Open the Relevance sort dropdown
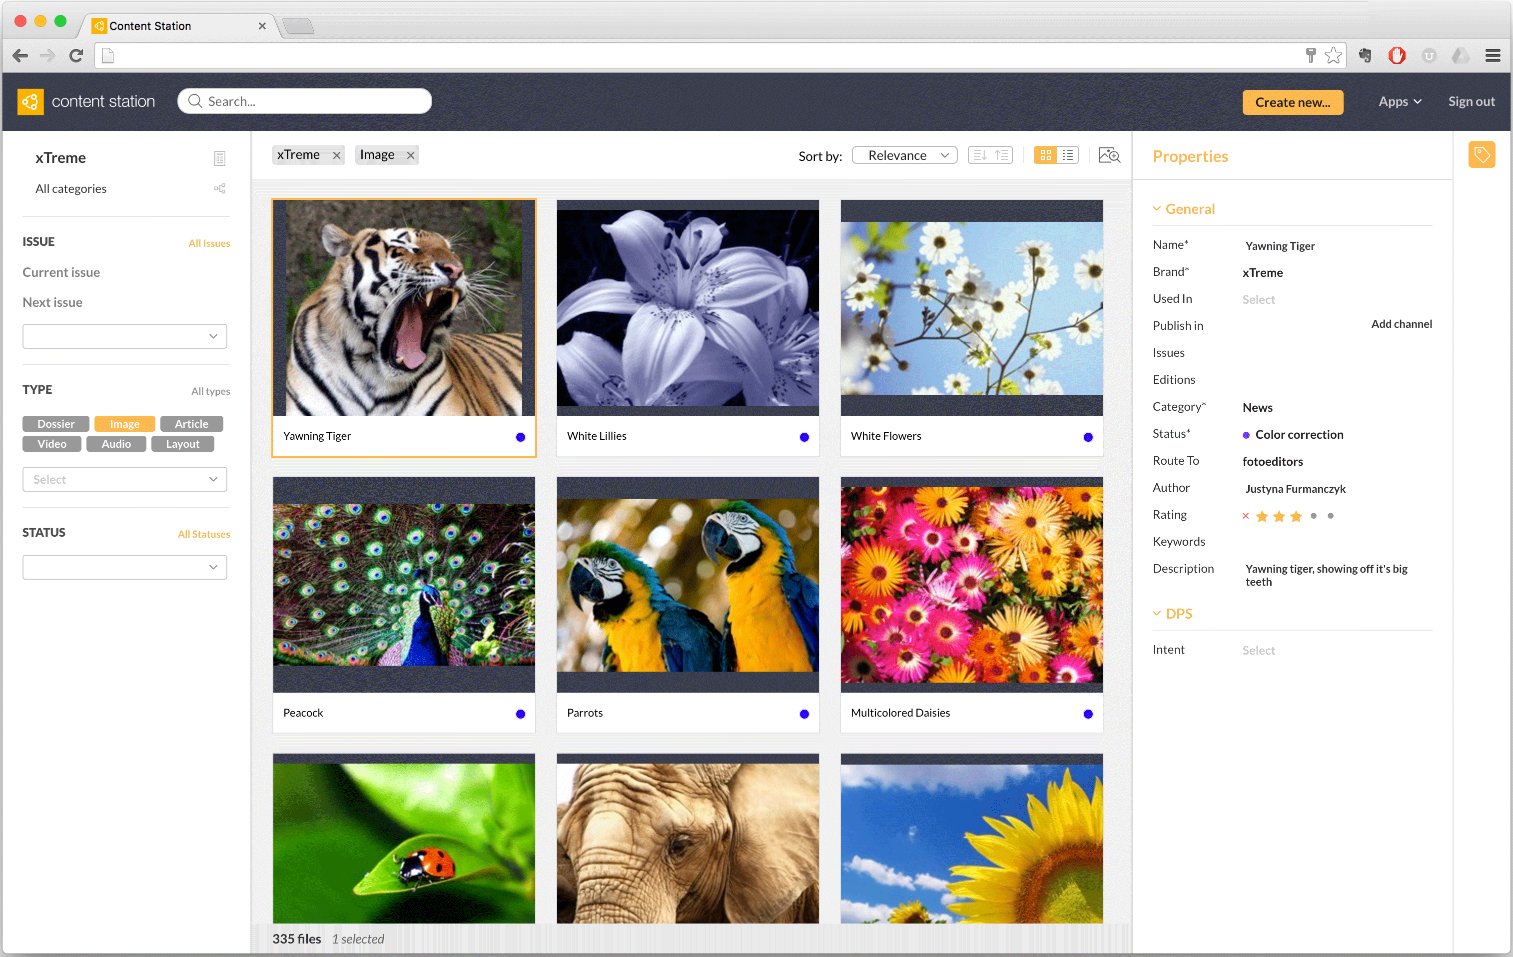Viewport: 1513px width, 957px height. point(904,155)
